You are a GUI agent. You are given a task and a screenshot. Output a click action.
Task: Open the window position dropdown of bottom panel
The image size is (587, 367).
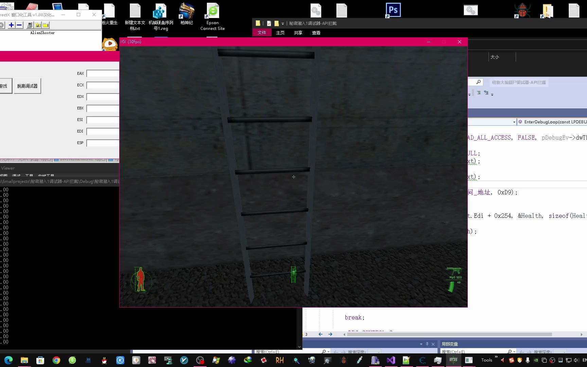click(x=421, y=344)
